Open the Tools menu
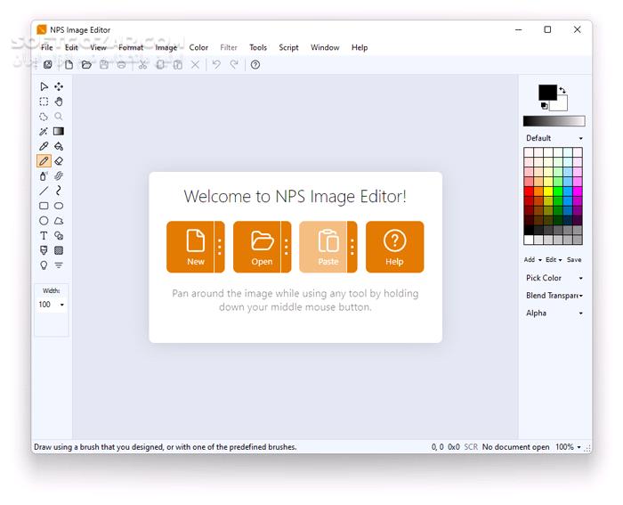Screen dimensions: 623x505 tap(258, 47)
